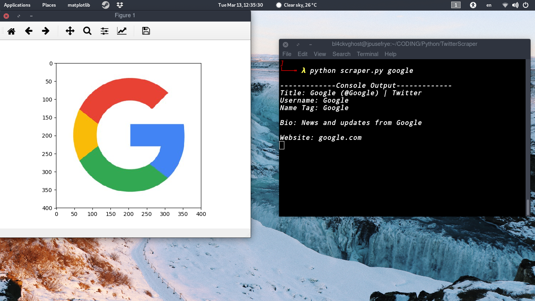
Task: Click the Google logo image in plot
Action: point(129,135)
